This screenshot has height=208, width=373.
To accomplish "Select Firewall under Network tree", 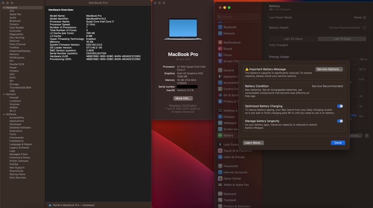I will coord(14,97).
